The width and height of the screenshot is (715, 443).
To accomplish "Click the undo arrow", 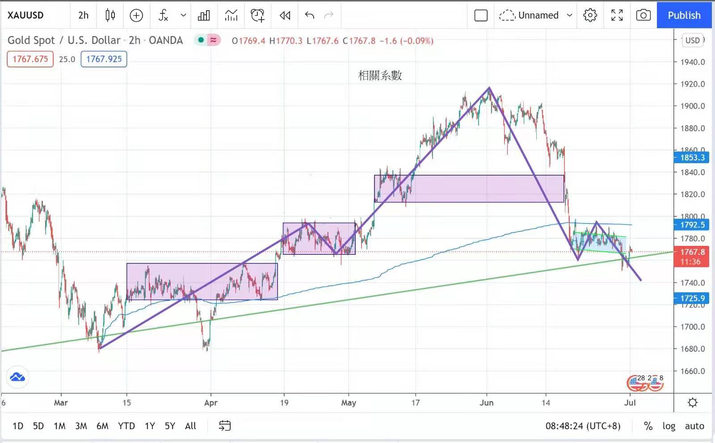I will pos(309,15).
